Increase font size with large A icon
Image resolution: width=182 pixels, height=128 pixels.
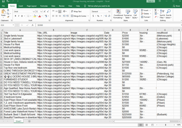tap(45, 11)
